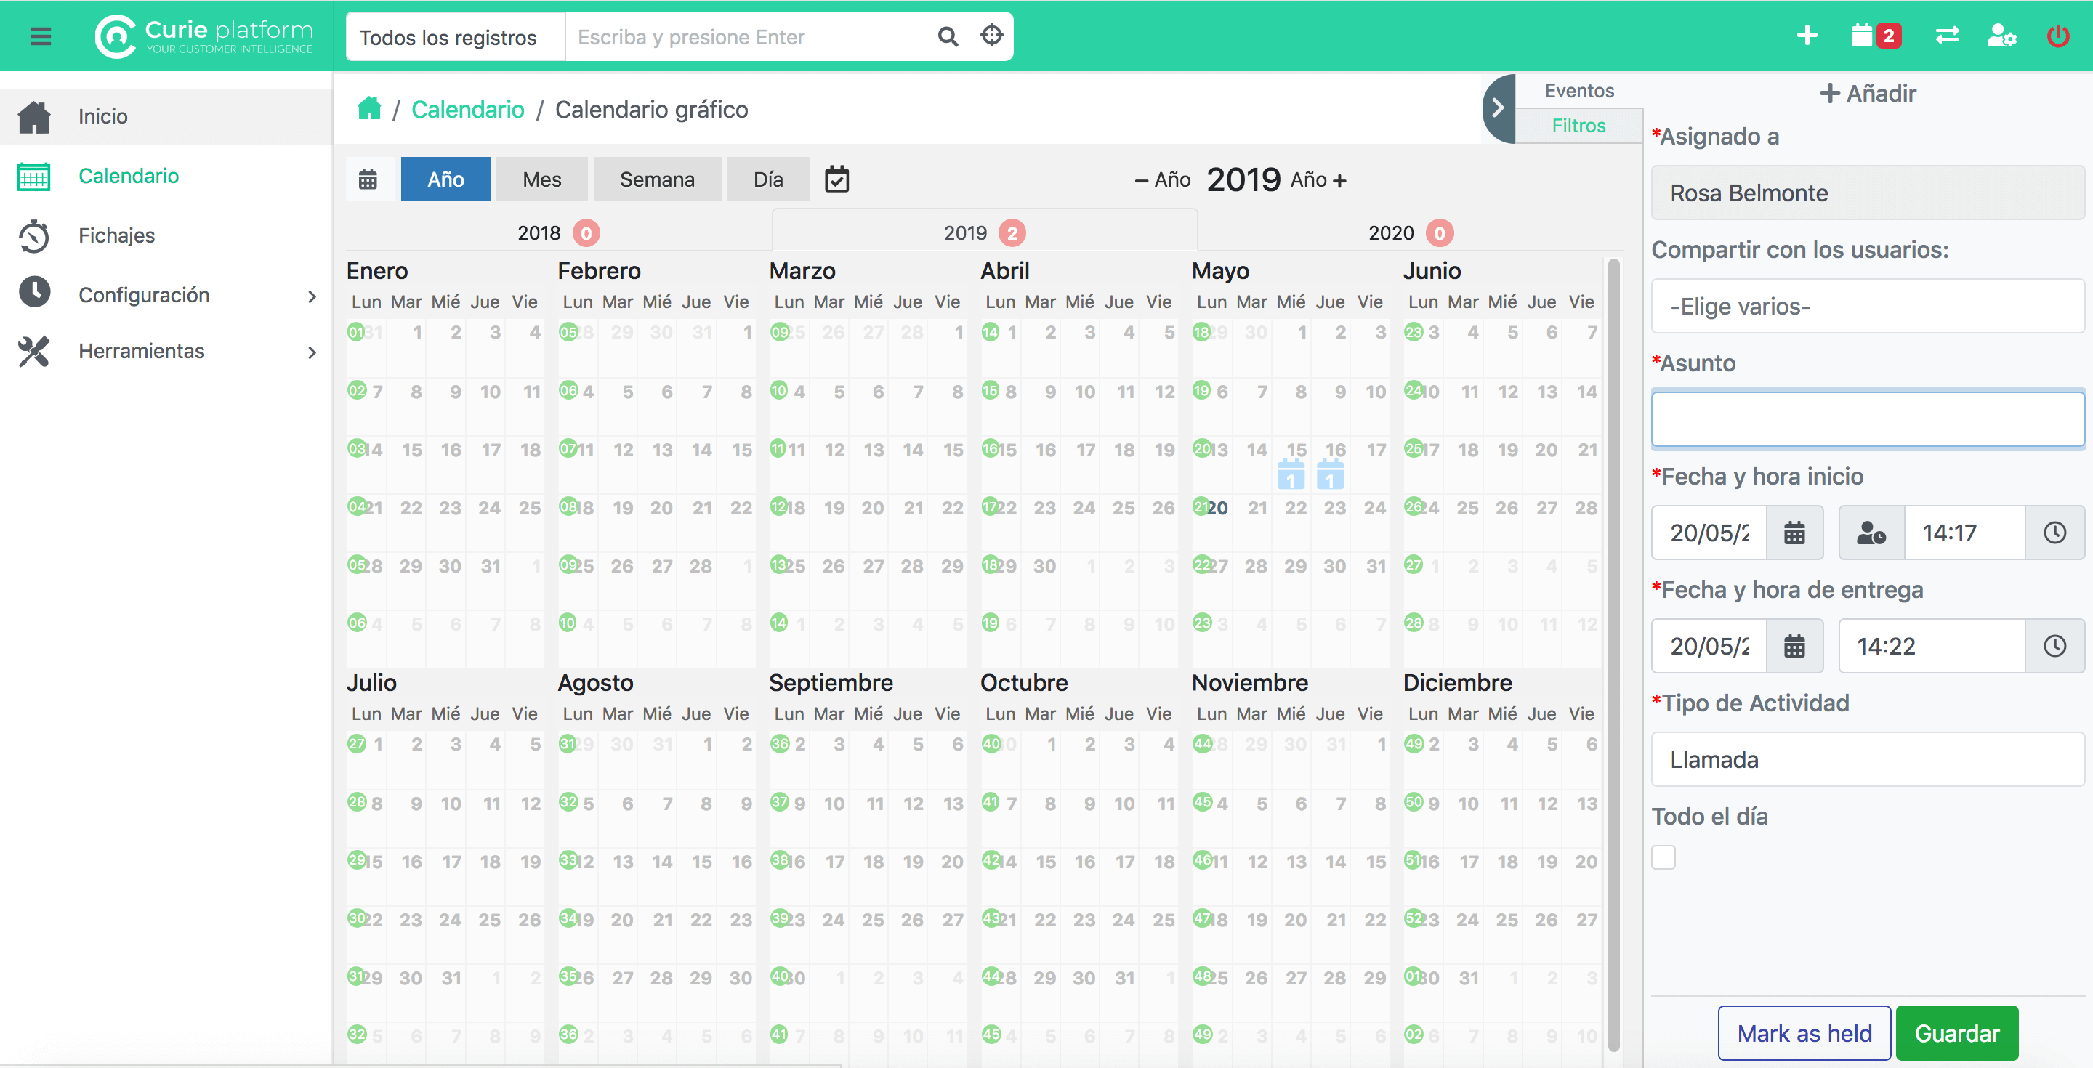The height and width of the screenshot is (1068, 2093).
Task: Open the Tipo de Actividad dropdown
Action: pos(1867,759)
